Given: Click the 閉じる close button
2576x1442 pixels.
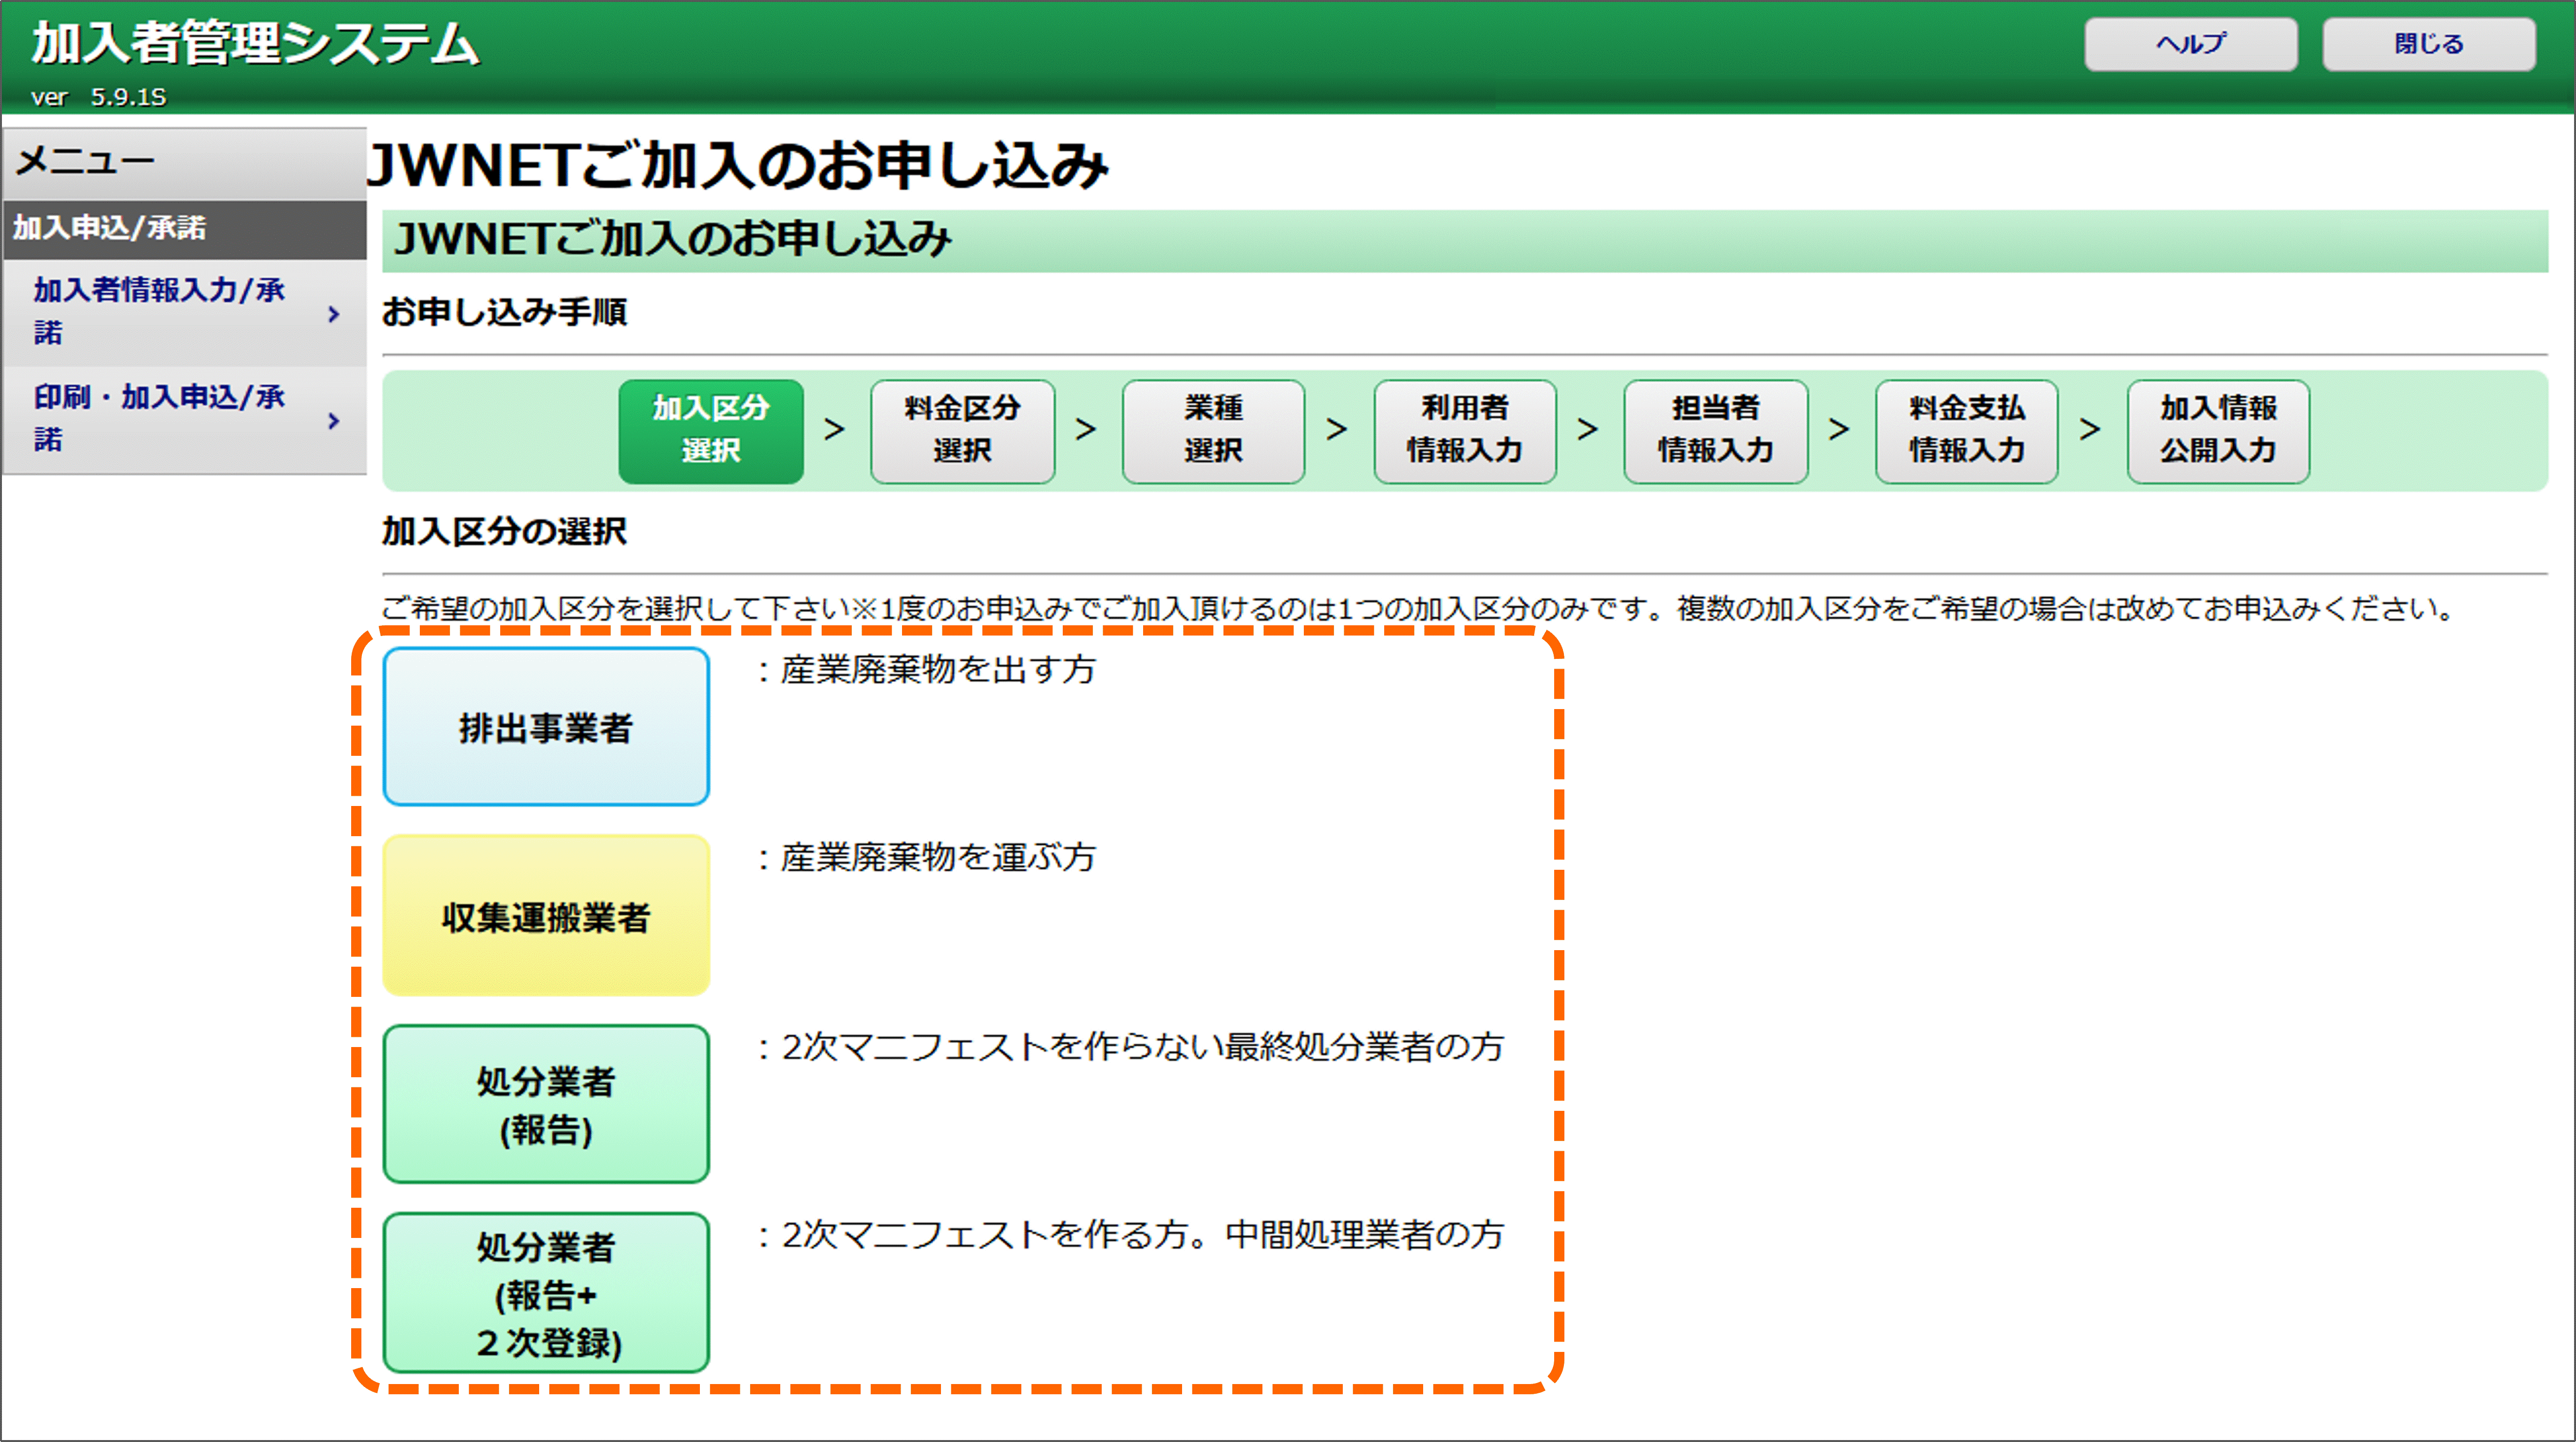Looking at the screenshot, I should point(2428,44).
